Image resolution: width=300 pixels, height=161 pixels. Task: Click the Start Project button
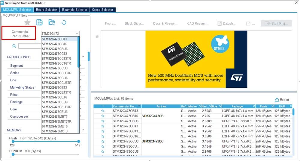(x=276, y=23)
